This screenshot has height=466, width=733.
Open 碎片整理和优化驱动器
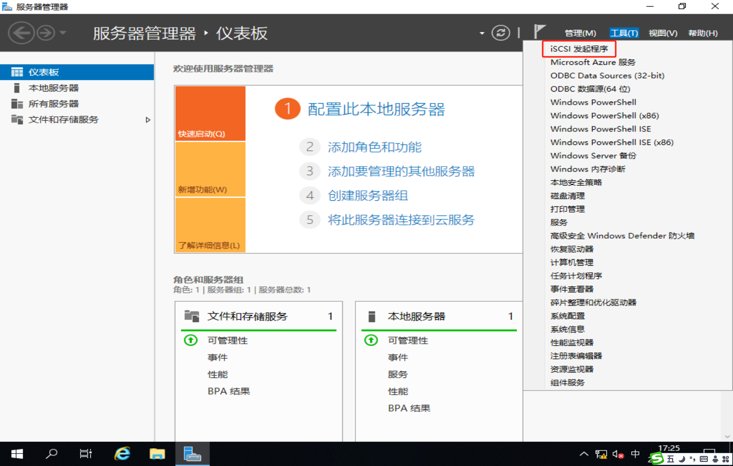tap(593, 302)
